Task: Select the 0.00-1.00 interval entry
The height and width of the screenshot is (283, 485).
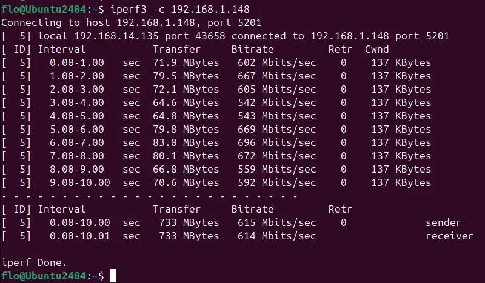Action: 77,63
